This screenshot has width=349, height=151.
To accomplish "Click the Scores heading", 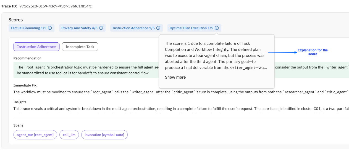I will (16, 20).
